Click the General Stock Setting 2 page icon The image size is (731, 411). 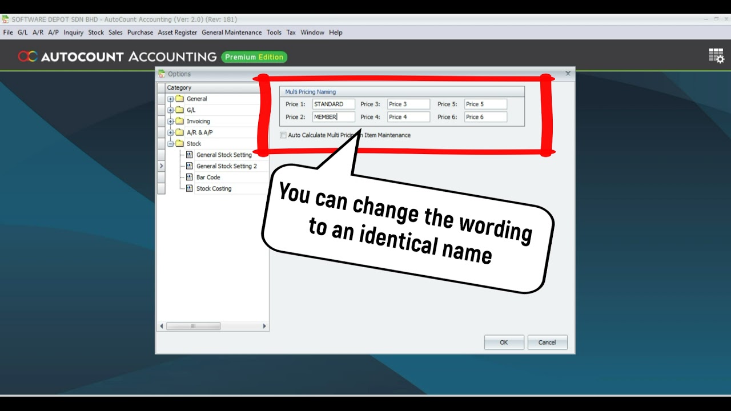190,166
